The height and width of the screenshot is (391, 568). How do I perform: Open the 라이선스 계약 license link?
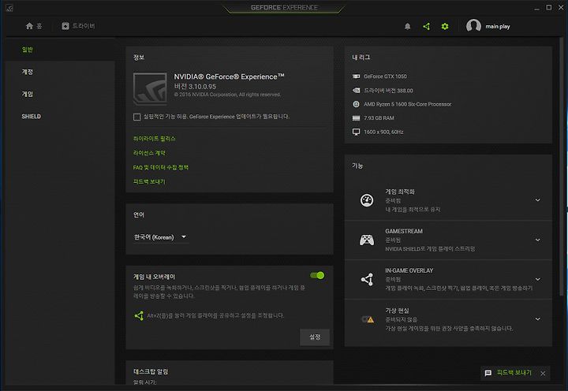tap(149, 153)
